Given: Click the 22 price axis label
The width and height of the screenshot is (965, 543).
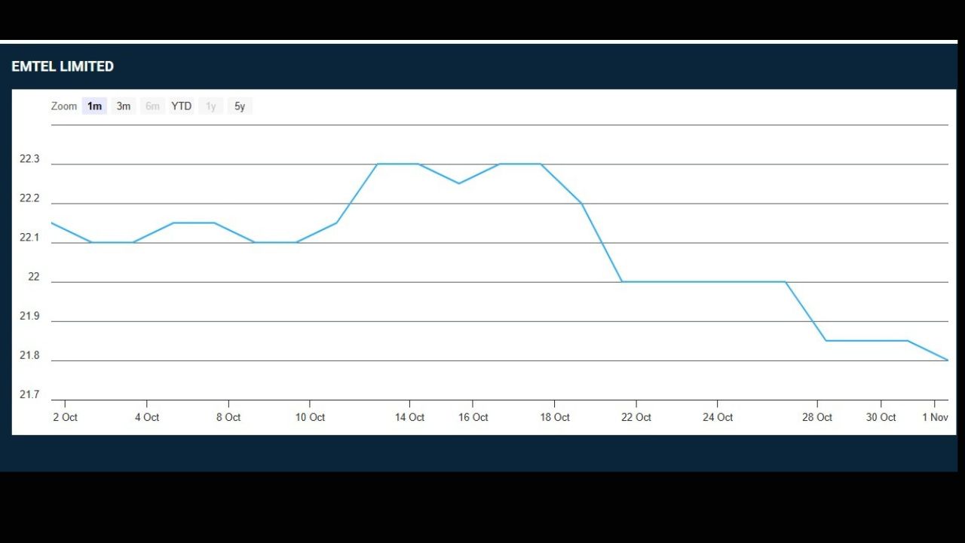Looking at the screenshot, I should point(34,277).
